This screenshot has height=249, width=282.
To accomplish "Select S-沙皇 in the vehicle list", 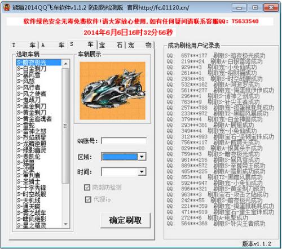I will click(x=39, y=169).
